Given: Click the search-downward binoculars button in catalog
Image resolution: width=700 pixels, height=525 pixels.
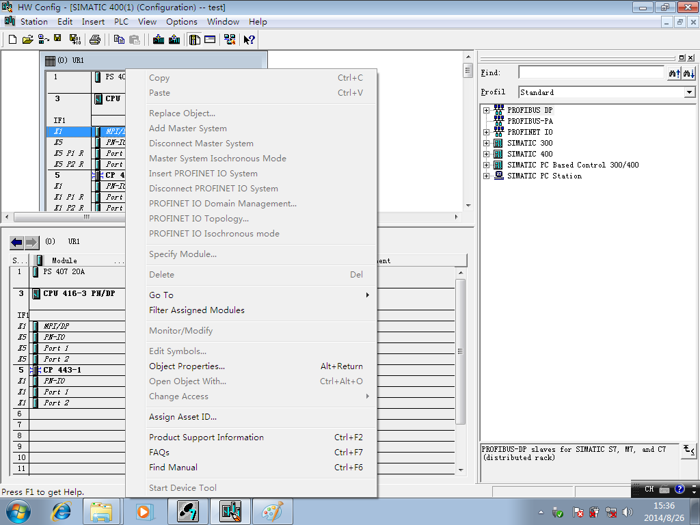Looking at the screenshot, I should [689, 72].
